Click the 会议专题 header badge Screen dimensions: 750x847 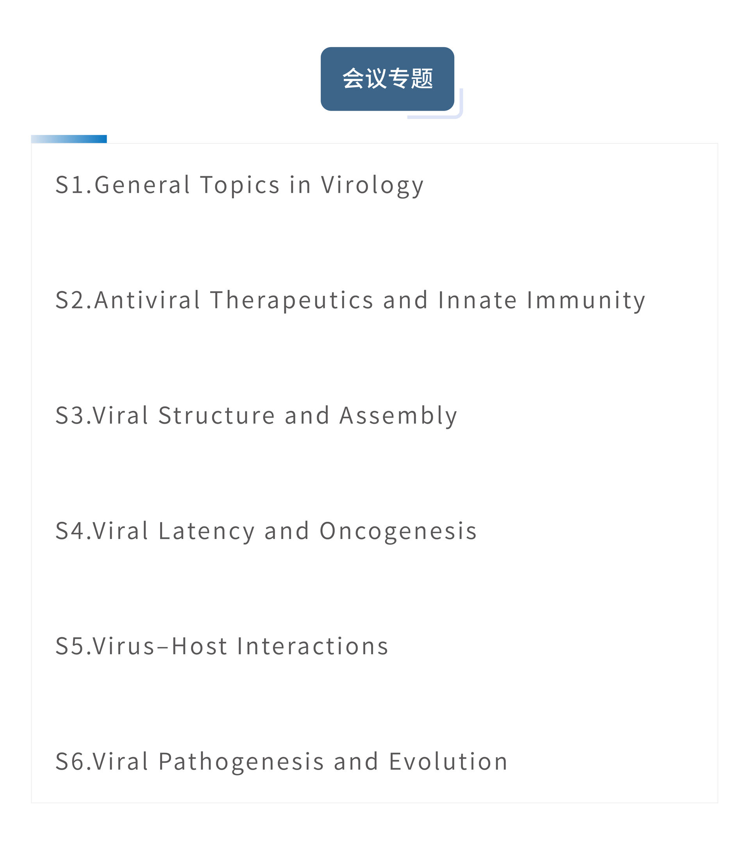pos(387,79)
